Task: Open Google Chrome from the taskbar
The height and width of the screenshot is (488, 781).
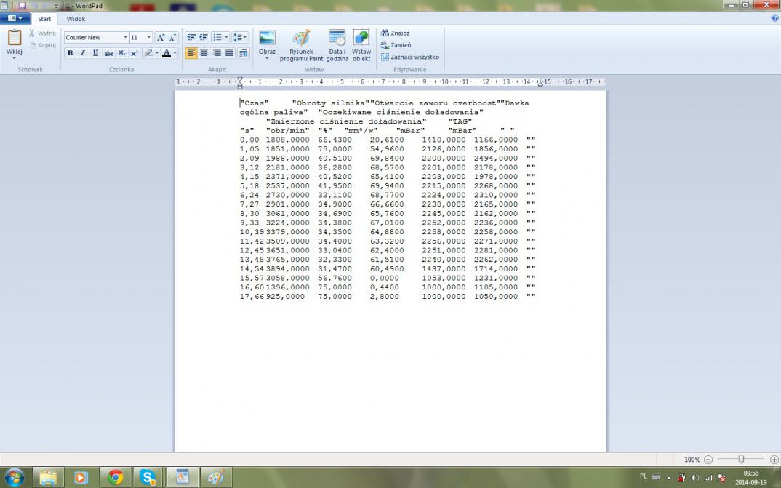Action: tap(116, 477)
